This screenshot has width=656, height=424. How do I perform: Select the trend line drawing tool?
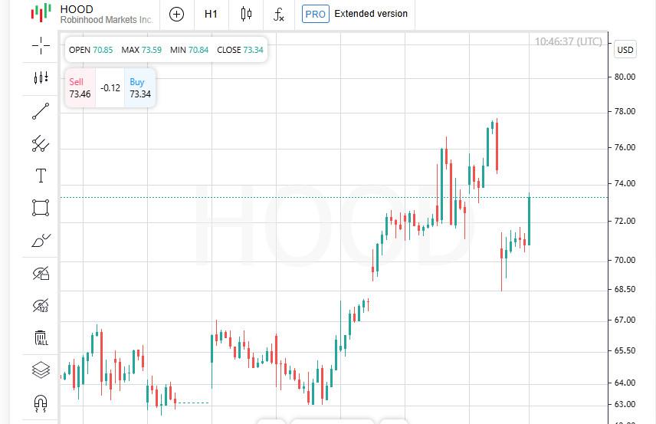click(x=41, y=111)
